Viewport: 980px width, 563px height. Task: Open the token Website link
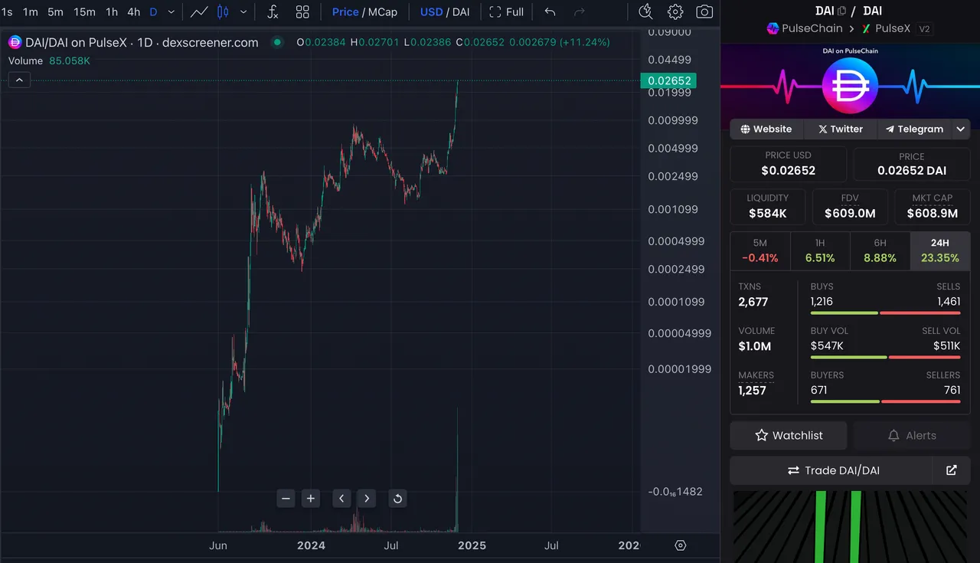click(766, 129)
